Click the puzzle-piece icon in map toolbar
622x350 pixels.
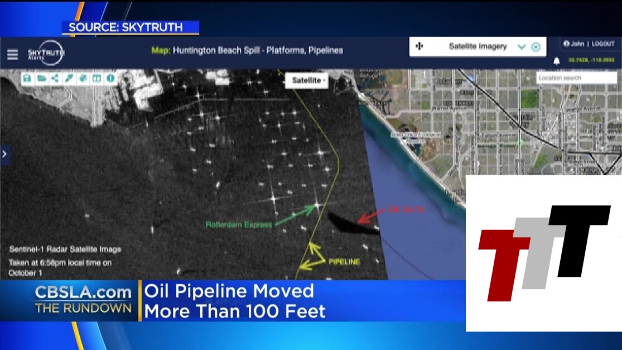pyautogui.click(x=83, y=79)
